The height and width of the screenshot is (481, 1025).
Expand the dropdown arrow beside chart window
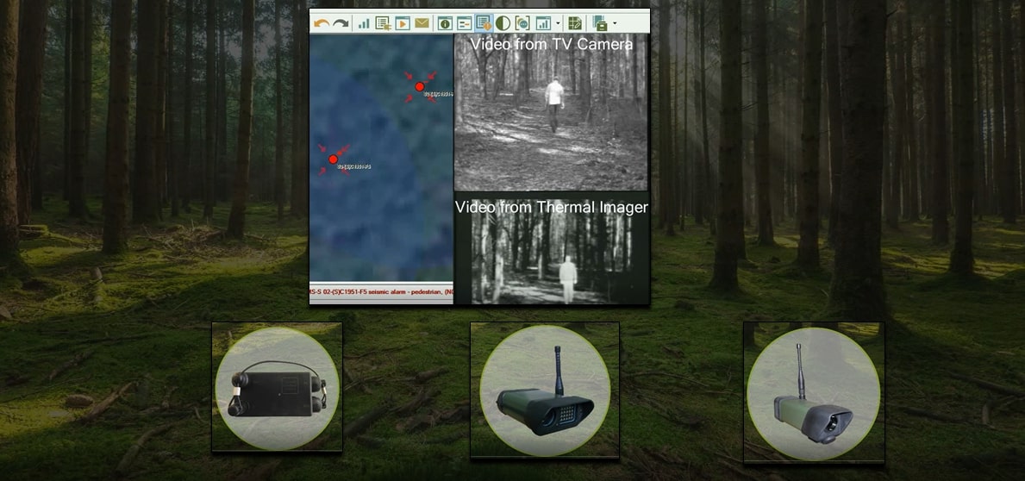click(x=558, y=23)
